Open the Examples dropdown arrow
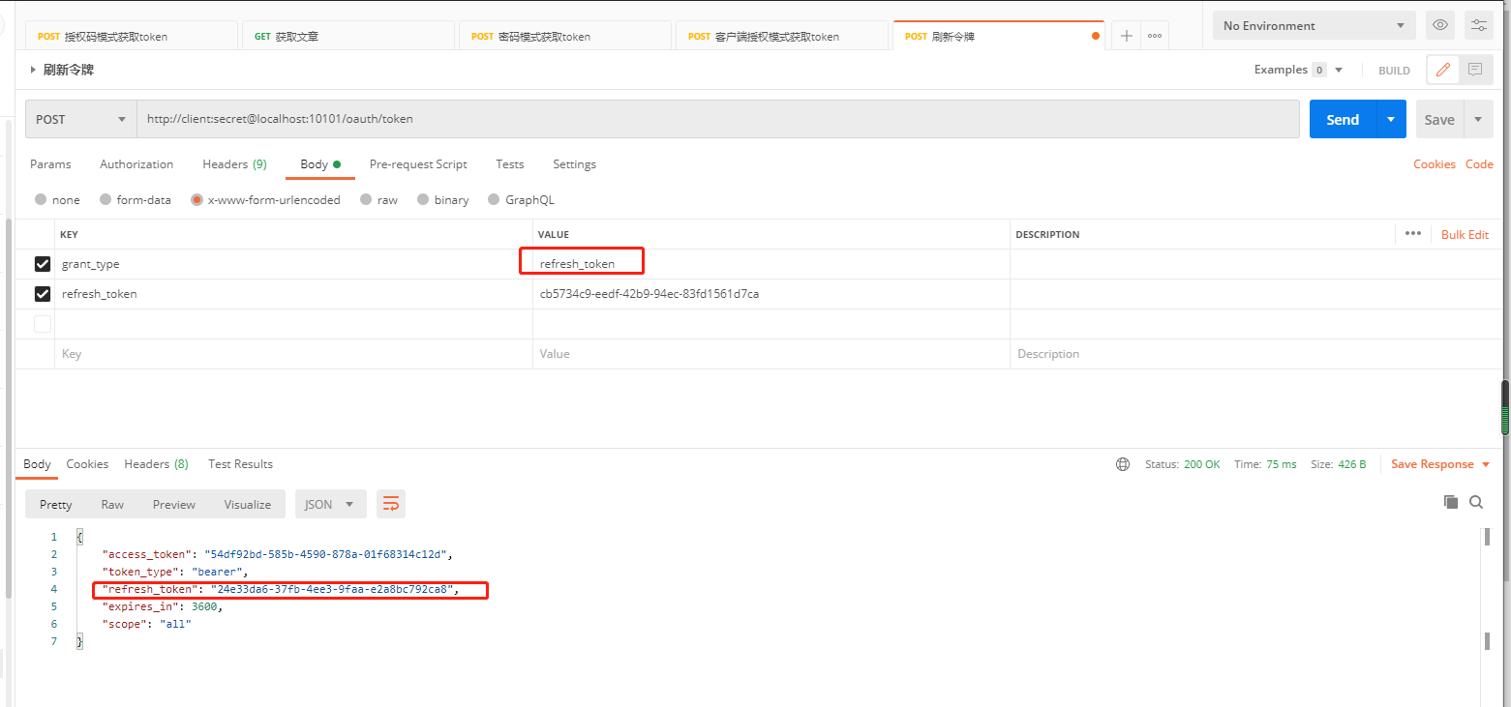 [x=1339, y=70]
